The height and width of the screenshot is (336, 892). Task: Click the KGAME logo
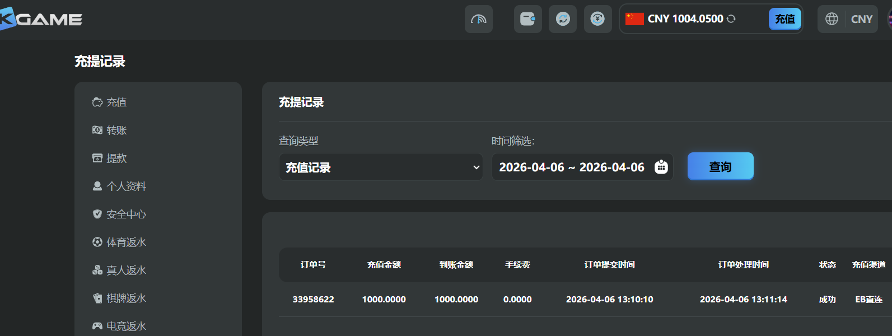(x=42, y=19)
